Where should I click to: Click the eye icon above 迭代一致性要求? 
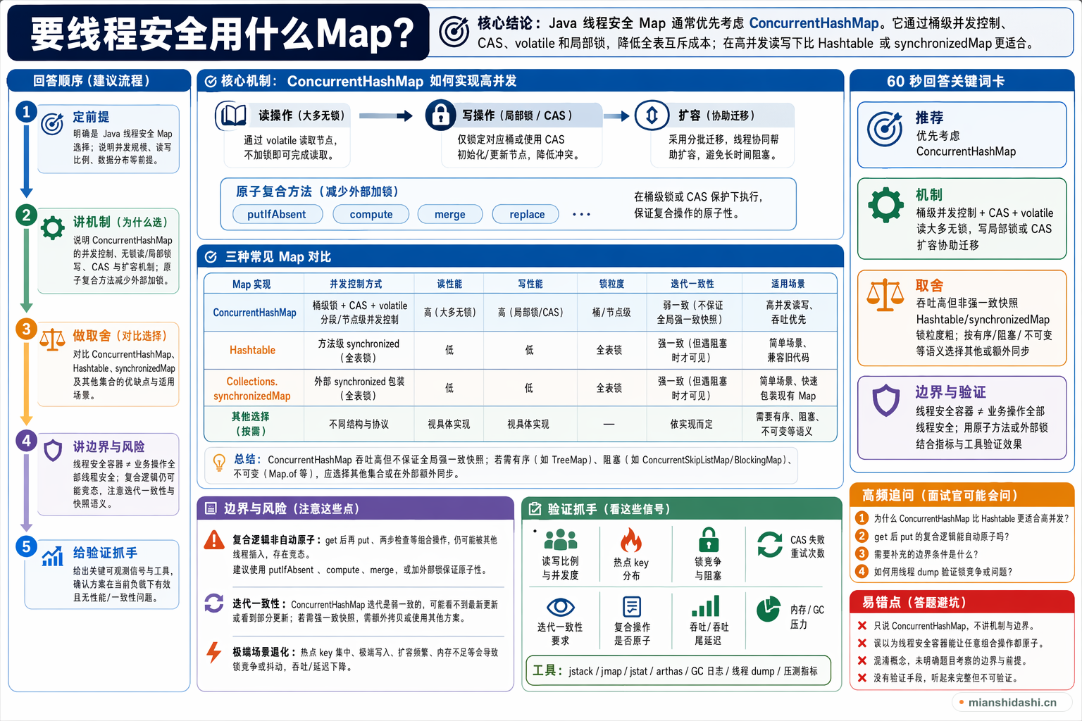[561, 607]
